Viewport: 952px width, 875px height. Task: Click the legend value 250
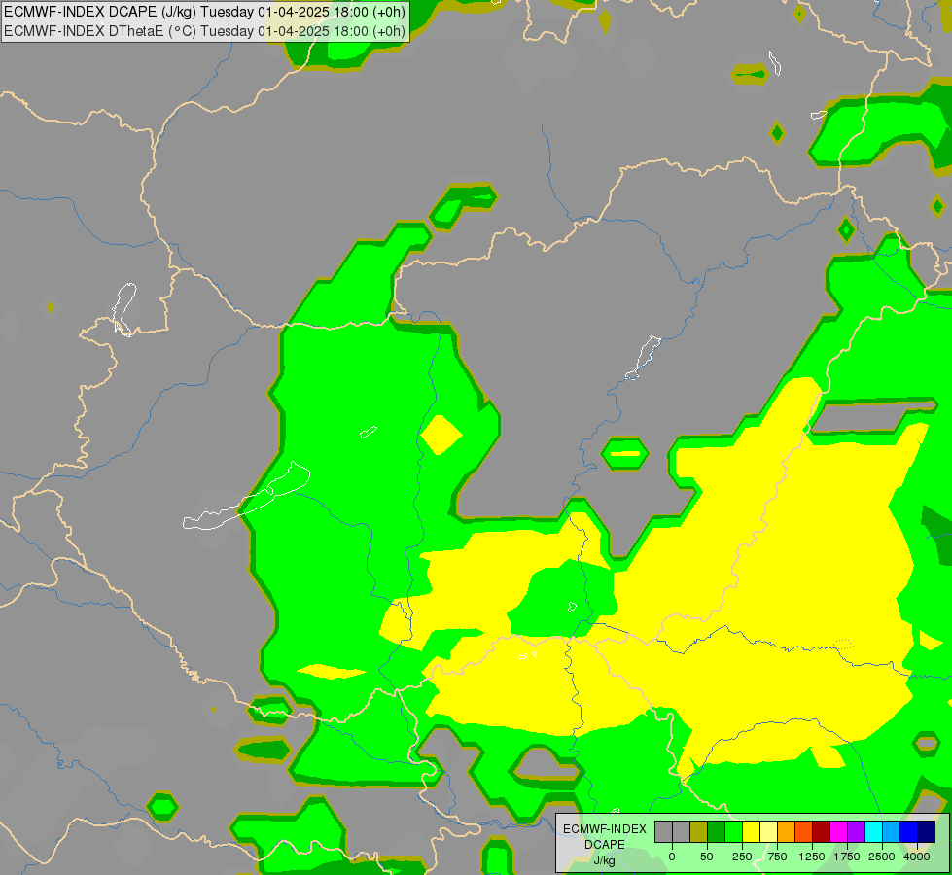(x=742, y=857)
